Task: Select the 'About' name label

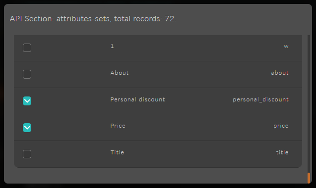Action: point(120,73)
